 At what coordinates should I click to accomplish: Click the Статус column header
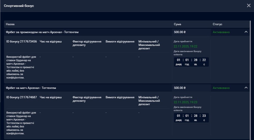click(x=217, y=24)
